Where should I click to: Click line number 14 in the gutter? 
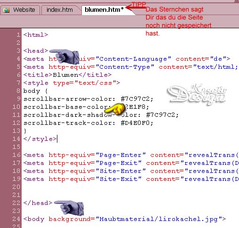coord(16,139)
